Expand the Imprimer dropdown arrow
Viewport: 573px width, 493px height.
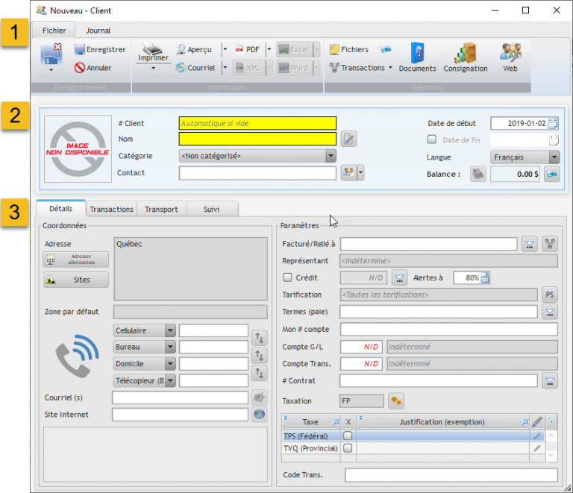click(153, 69)
